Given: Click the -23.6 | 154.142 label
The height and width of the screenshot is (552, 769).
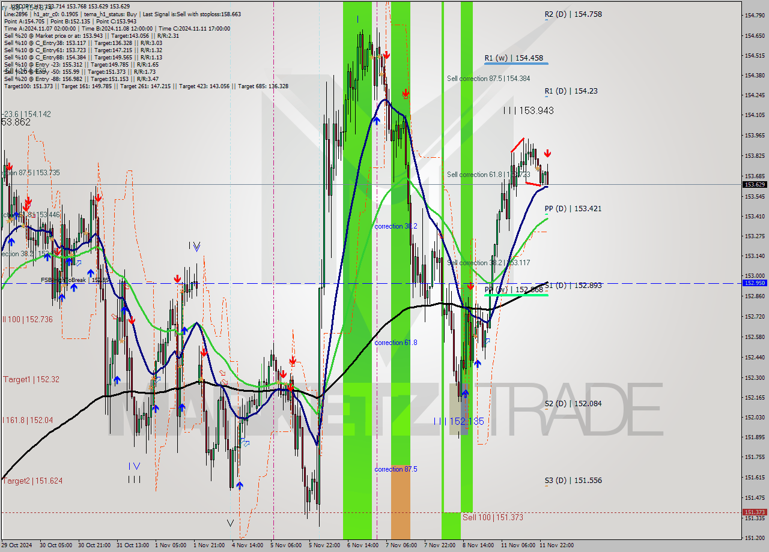Looking at the screenshot, I should [x=26, y=114].
